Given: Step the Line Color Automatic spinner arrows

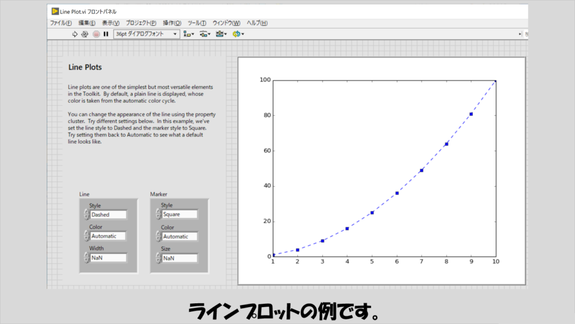Looking at the screenshot, I should pyautogui.click(x=86, y=236).
